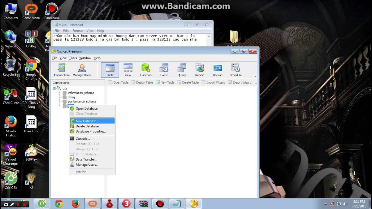Click Import Wizard in the object toolbar
This screenshot has width=372, height=209.
(213, 82)
